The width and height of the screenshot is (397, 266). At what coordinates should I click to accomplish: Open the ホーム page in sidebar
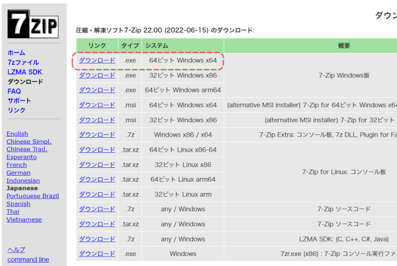(16, 53)
